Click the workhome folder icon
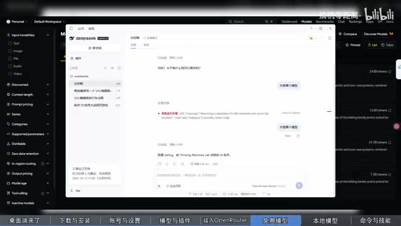 [x=71, y=77]
